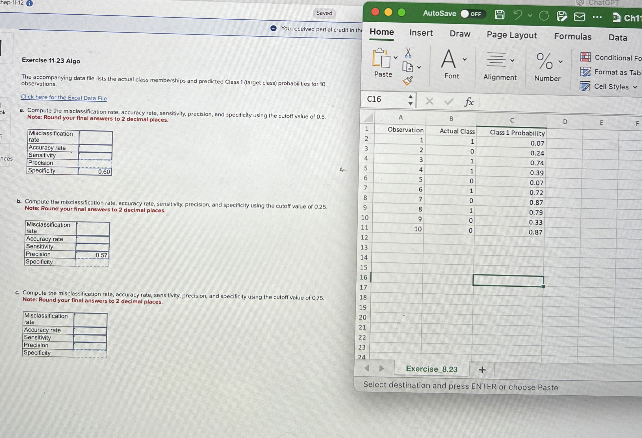This screenshot has width=642, height=438.
Task: Click the Copy icon
Action: click(407, 67)
